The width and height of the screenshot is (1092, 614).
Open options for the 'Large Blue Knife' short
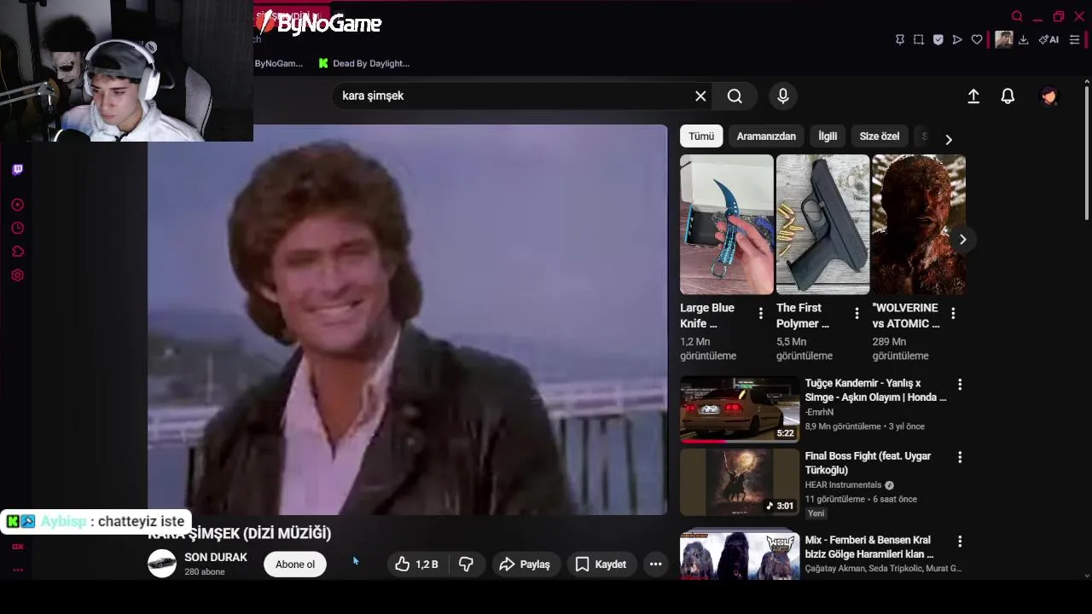tap(761, 314)
